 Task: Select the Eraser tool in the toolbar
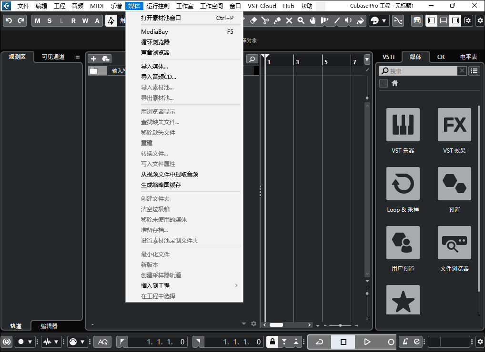pyautogui.click(x=253, y=20)
